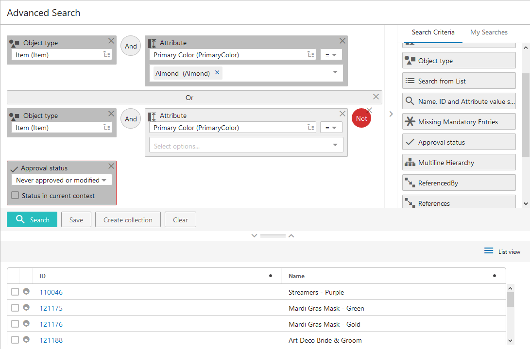Open the Search Criteria tab
Image resolution: width=530 pixels, height=349 pixels.
pyautogui.click(x=433, y=33)
